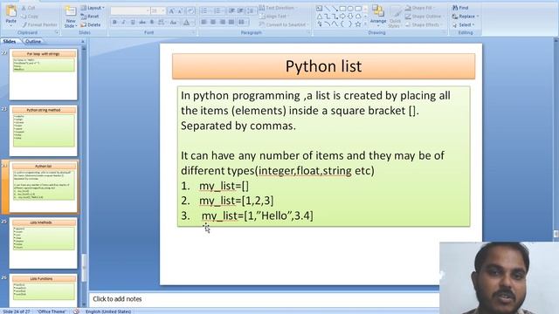Open the font size combo box

tap(158, 11)
